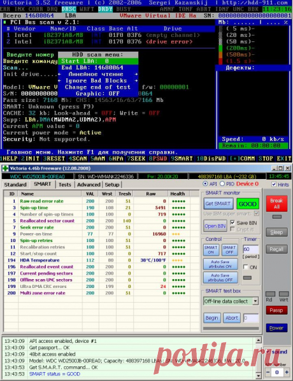
Task: Click 9SMART in Victoria 3.52 function bar
Action: click(182, 159)
